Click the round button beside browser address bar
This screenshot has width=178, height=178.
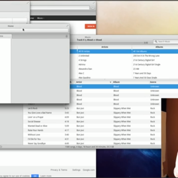click(93, 8)
